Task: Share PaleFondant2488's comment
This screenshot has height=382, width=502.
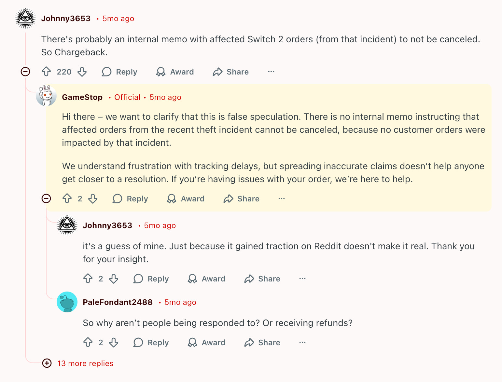Action: [262, 342]
